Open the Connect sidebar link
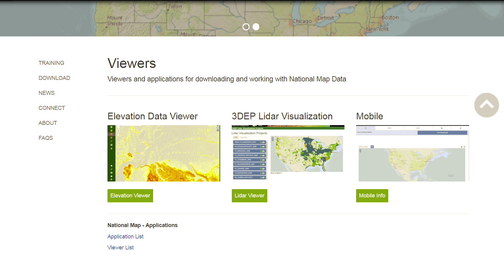The height and width of the screenshot is (269, 504). 52,108
